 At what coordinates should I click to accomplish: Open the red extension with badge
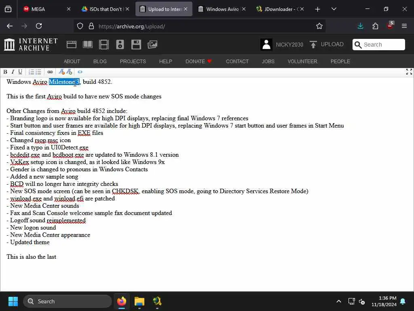click(x=390, y=26)
